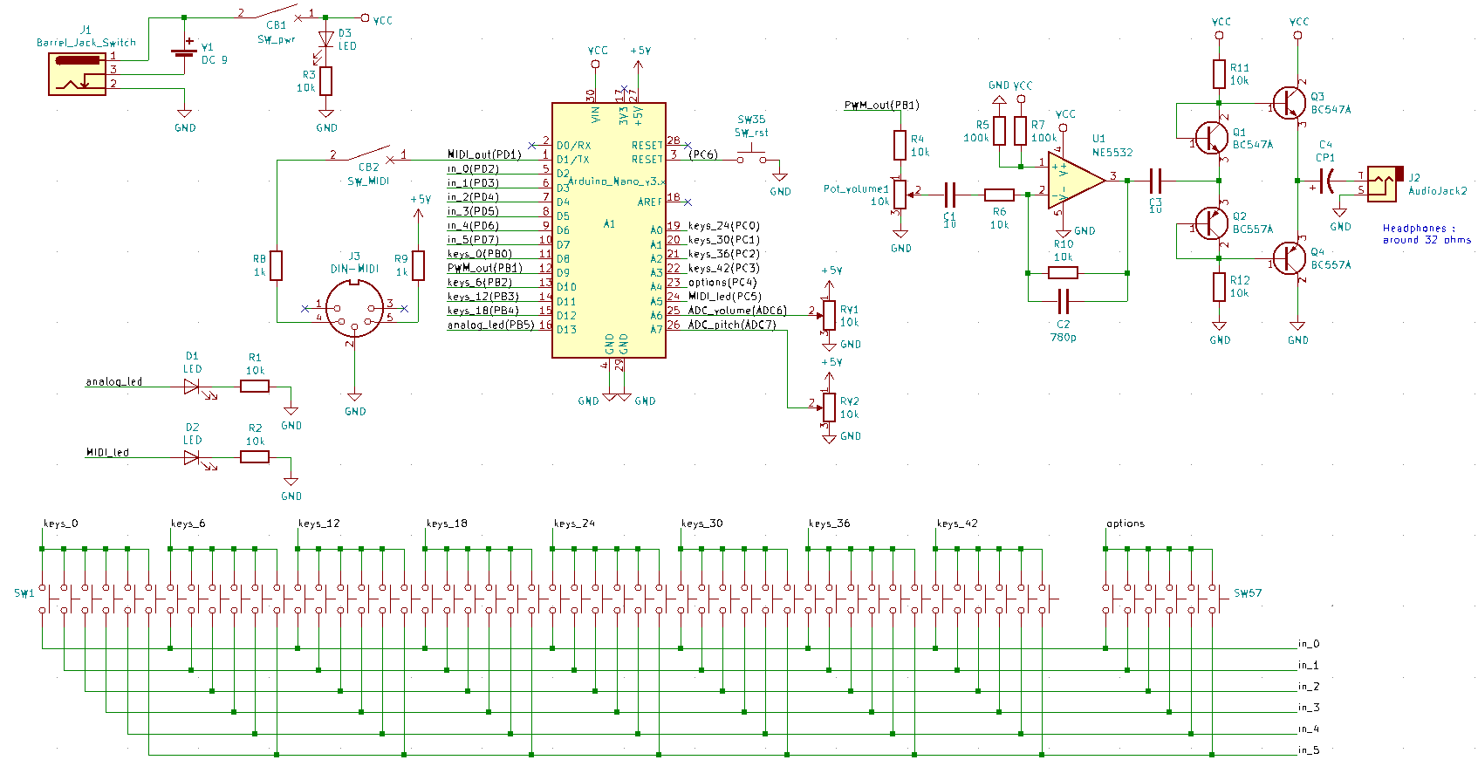The height and width of the screenshot is (760, 1478).
Task: Select the 'in_1(PD3)' pin label
Action: tap(473, 182)
